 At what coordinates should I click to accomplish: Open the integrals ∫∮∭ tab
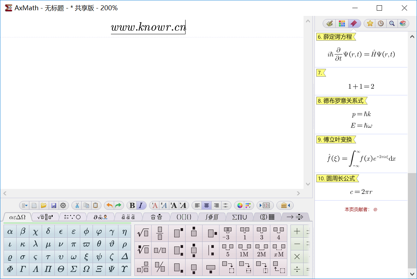(212, 217)
